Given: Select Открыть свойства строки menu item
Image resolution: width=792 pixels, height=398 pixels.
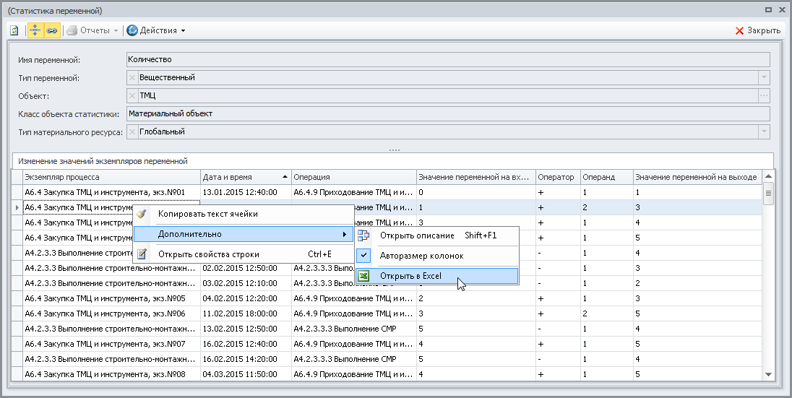Looking at the screenshot, I should 208,254.
